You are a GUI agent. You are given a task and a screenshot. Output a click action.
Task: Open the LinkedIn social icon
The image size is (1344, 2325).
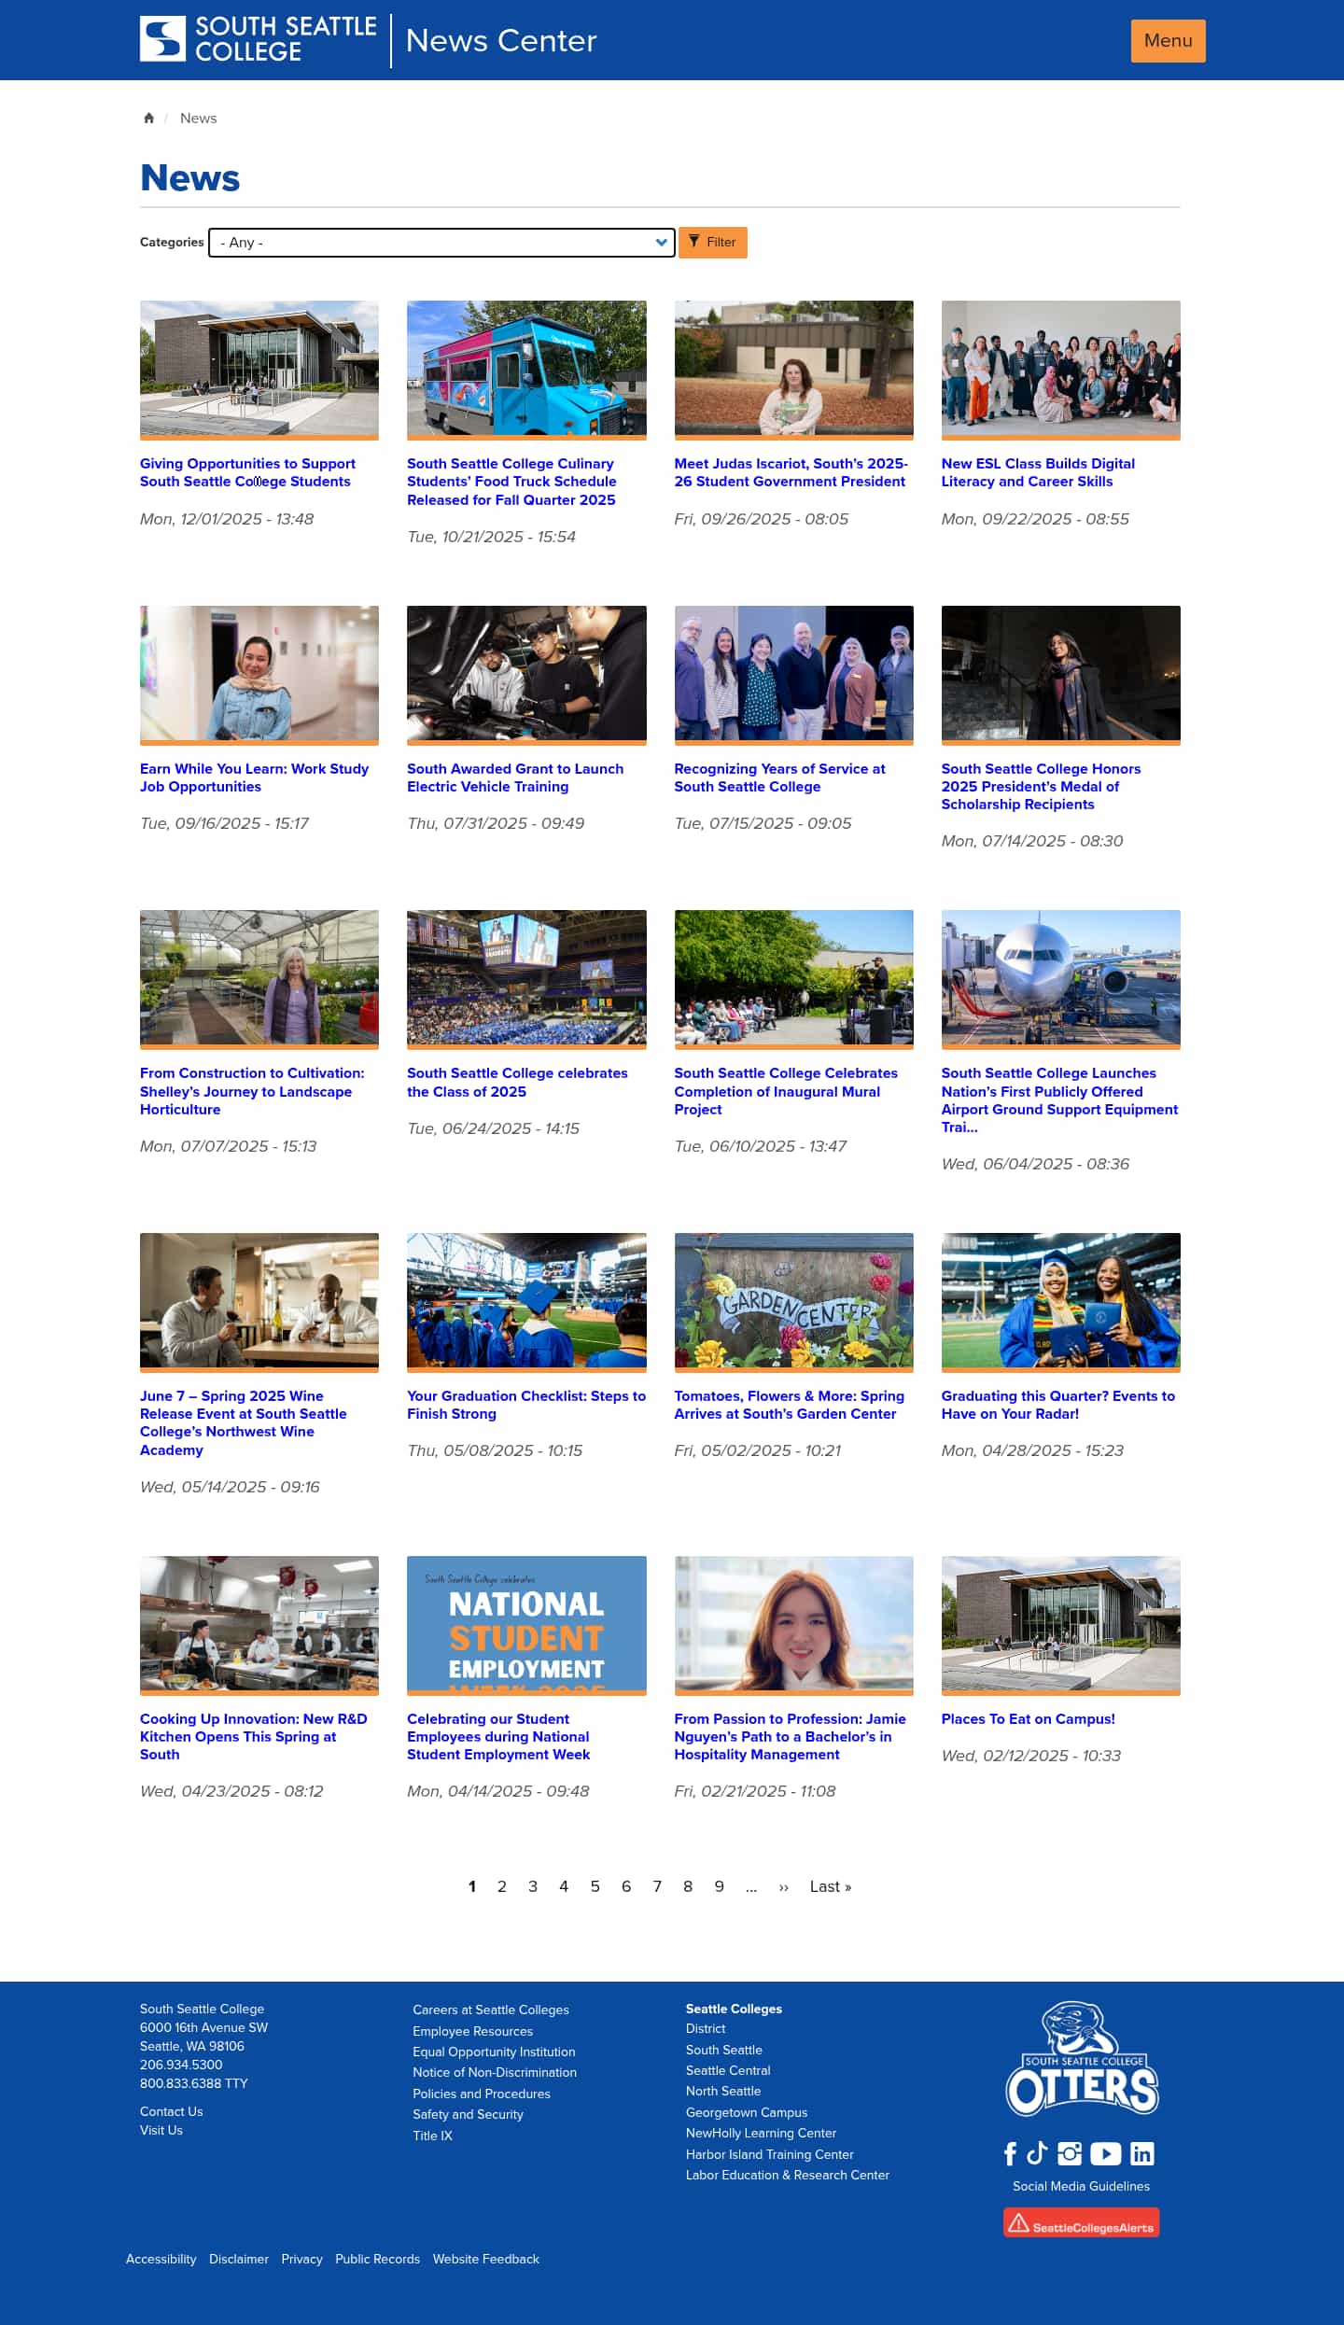coord(1142,2153)
